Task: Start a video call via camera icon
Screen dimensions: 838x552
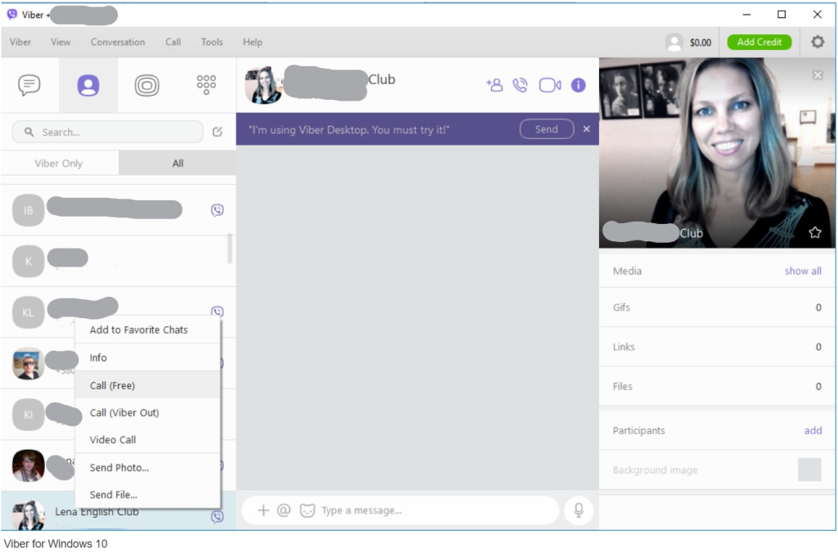Action: click(550, 85)
